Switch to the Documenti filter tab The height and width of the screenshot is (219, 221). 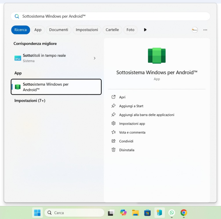pos(59,30)
